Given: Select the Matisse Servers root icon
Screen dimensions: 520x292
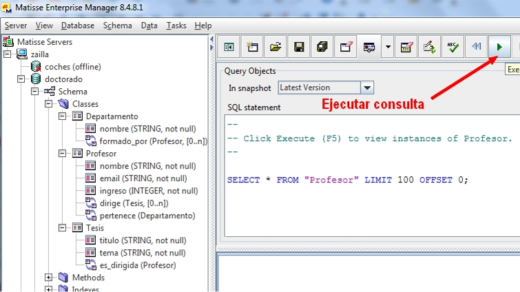Looking at the screenshot, I should point(8,42).
